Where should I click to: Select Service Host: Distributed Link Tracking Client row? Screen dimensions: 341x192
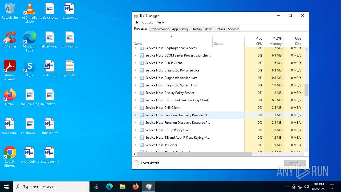218,100
